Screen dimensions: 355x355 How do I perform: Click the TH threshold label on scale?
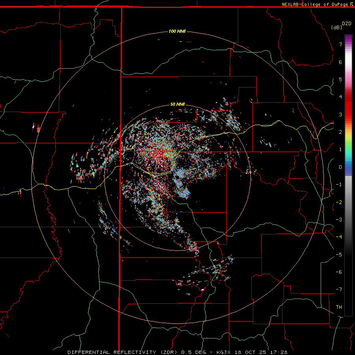click(339, 307)
